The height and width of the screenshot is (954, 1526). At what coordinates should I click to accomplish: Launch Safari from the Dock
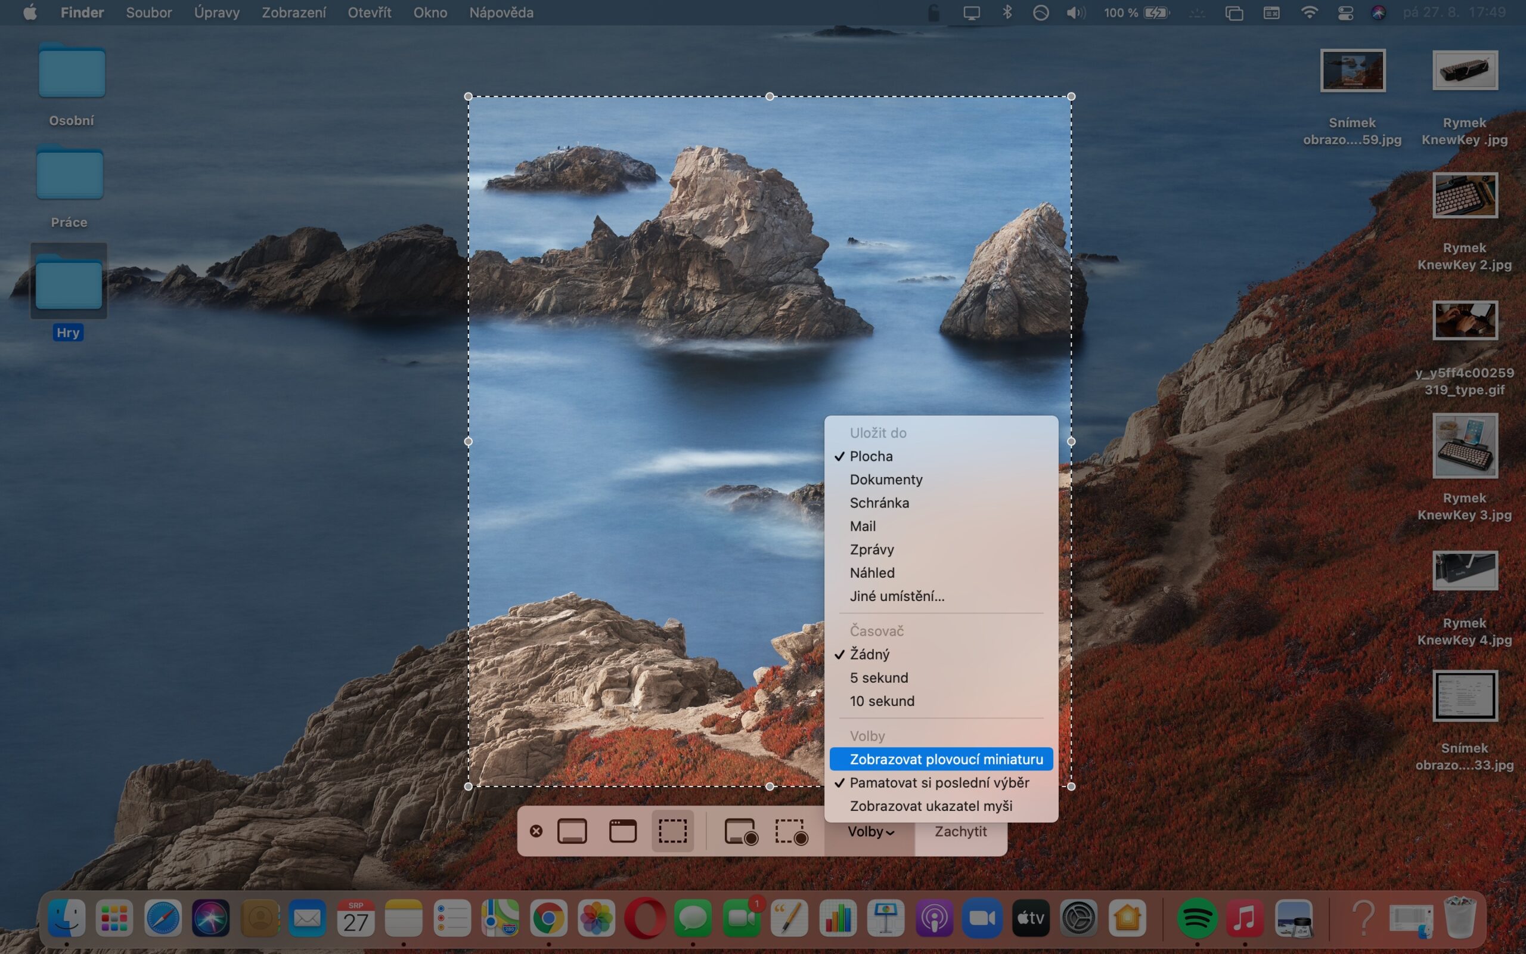pyautogui.click(x=162, y=918)
